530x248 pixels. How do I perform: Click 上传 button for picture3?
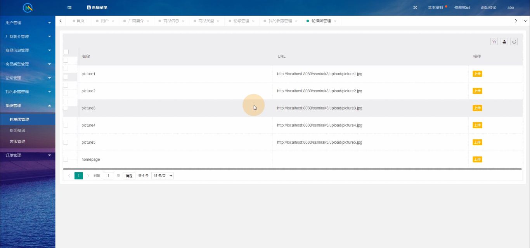pyautogui.click(x=477, y=108)
